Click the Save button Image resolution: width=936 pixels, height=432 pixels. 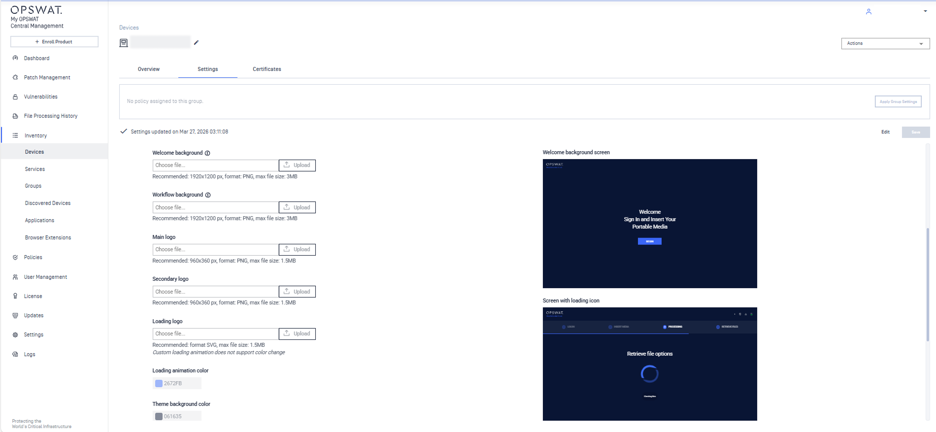pos(916,132)
